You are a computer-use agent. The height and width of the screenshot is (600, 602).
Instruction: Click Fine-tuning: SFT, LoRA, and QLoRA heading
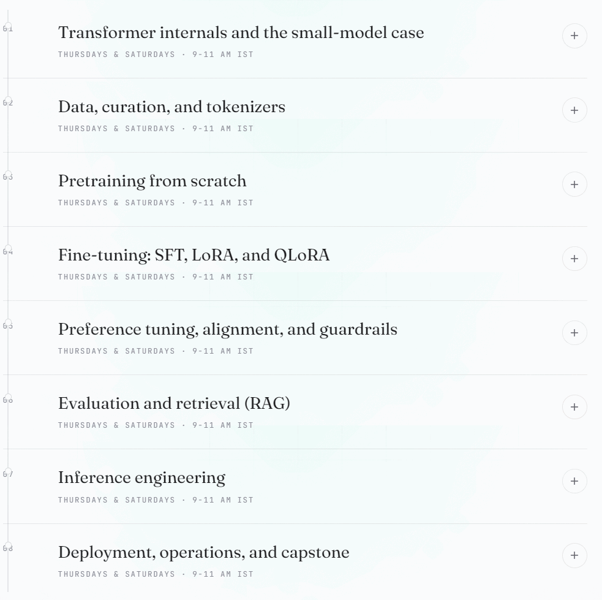click(x=194, y=255)
